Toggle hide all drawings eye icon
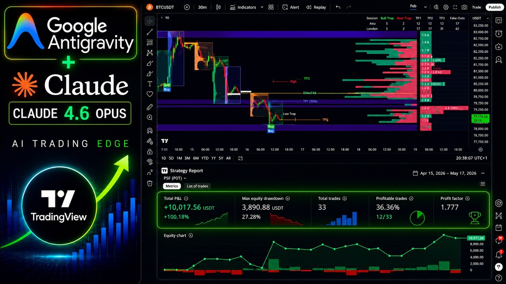Screen dimensions: 506x284 150,162
